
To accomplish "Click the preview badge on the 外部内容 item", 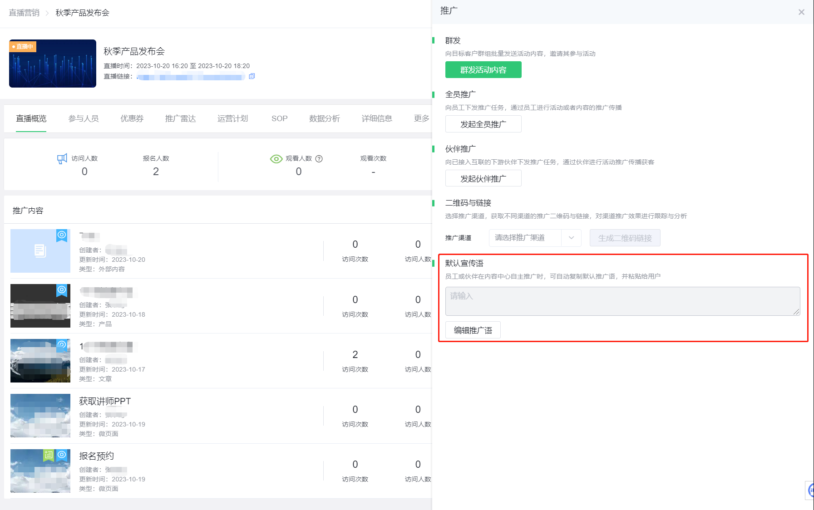I will tap(62, 235).
